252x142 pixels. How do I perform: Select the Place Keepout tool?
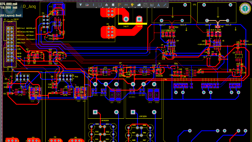click(x=145, y=5)
